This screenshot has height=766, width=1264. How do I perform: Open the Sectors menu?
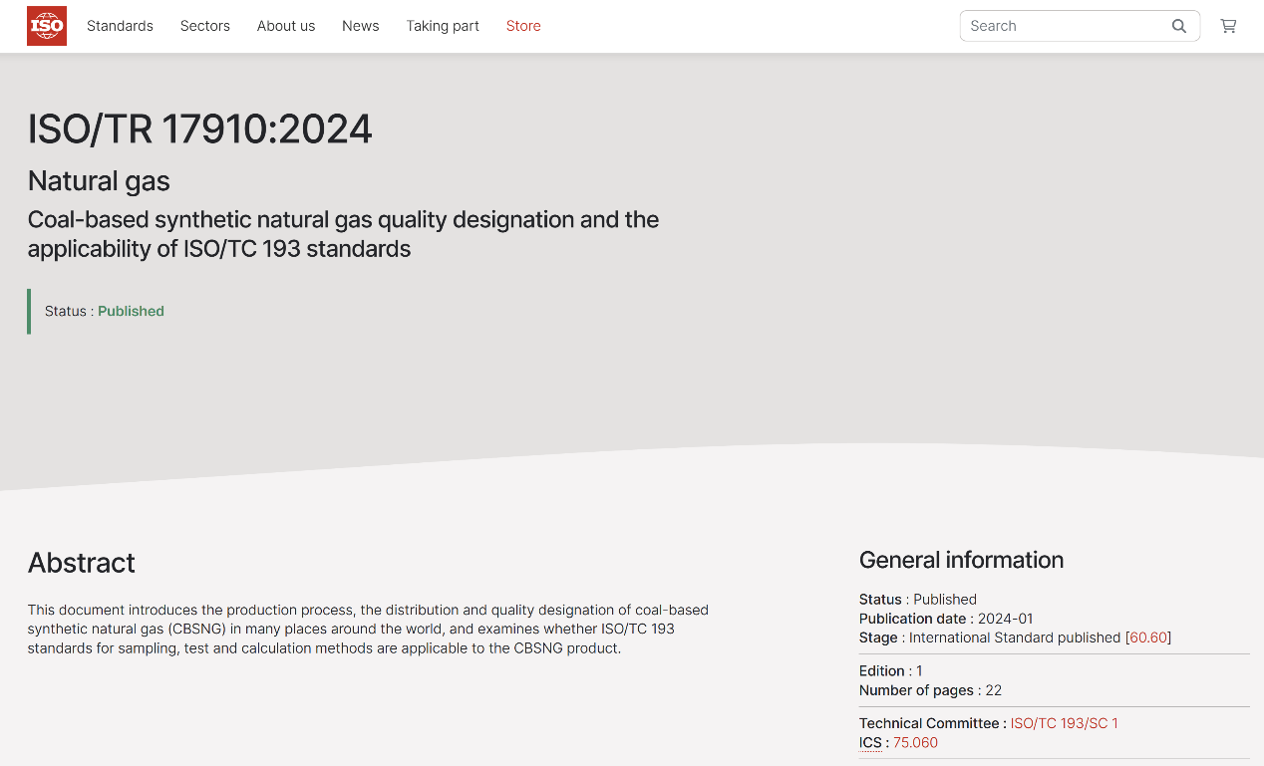click(205, 26)
